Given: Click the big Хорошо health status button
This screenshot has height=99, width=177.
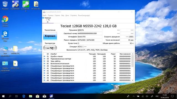Looking at the screenshot, I should pos(50,36).
